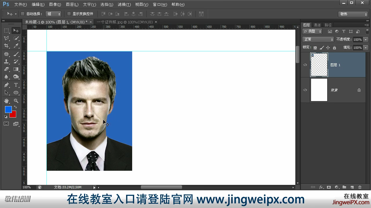
Task: Select the Brush tool
Action: 16,54
